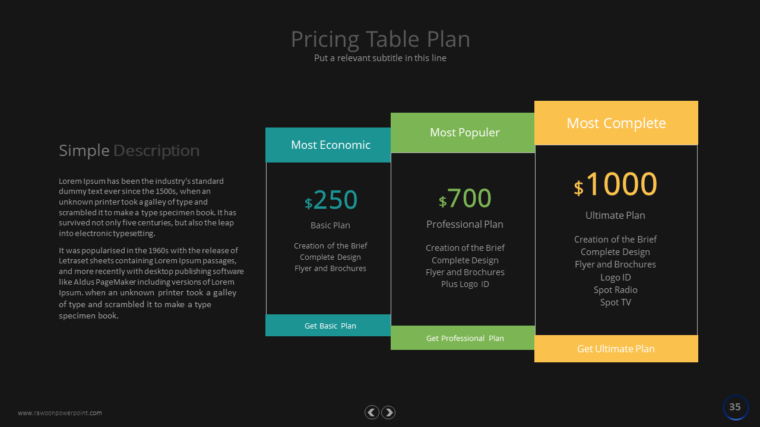The height and width of the screenshot is (427, 760).
Task: Click the Spot Radio feature line
Action: coord(615,290)
